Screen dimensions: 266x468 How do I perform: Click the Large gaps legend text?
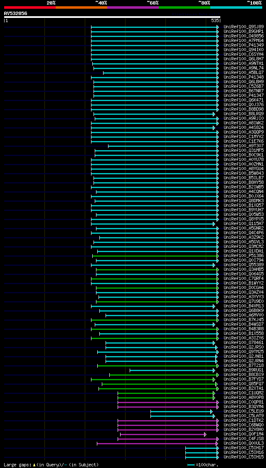click(x=51, y=465)
